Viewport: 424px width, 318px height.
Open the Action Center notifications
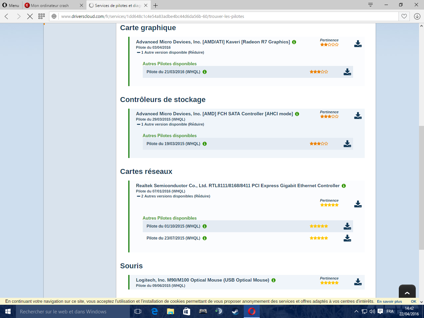[380, 311]
